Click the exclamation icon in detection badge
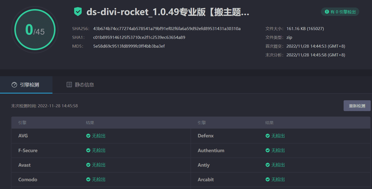 (x=327, y=12)
